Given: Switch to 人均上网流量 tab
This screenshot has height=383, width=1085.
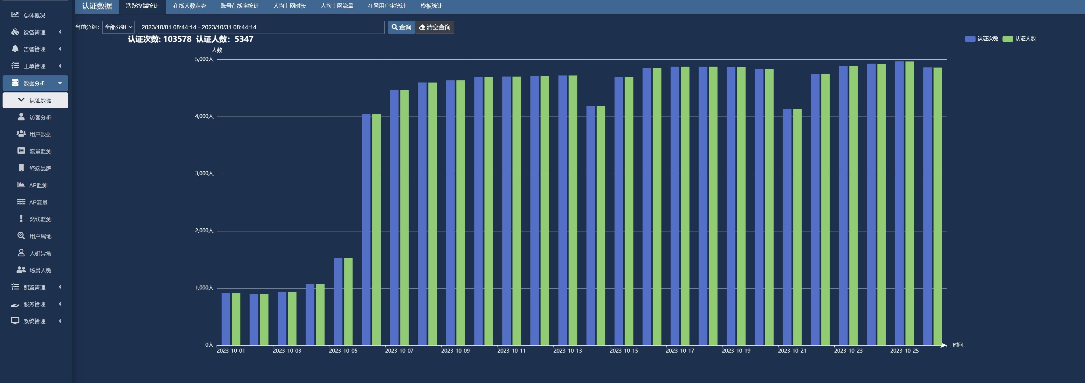Looking at the screenshot, I should tap(337, 6).
